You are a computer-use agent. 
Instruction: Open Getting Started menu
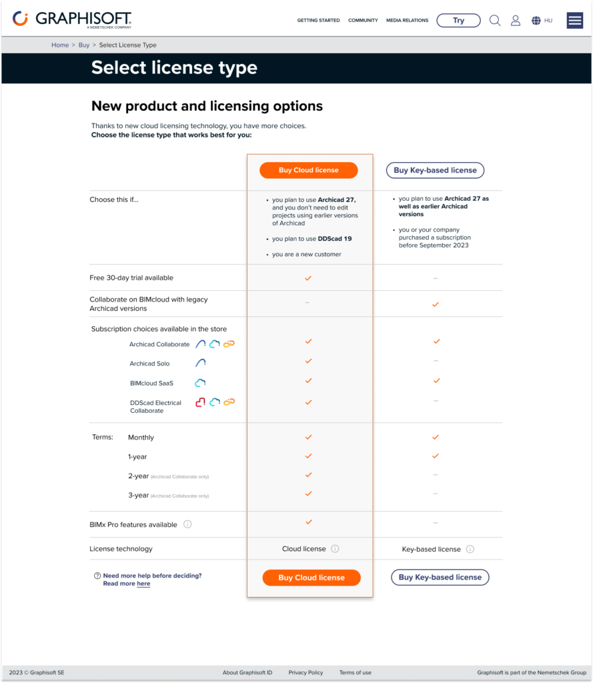(318, 21)
